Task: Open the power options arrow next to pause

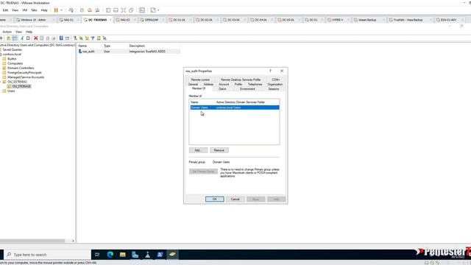Action: [x=62, y=10]
